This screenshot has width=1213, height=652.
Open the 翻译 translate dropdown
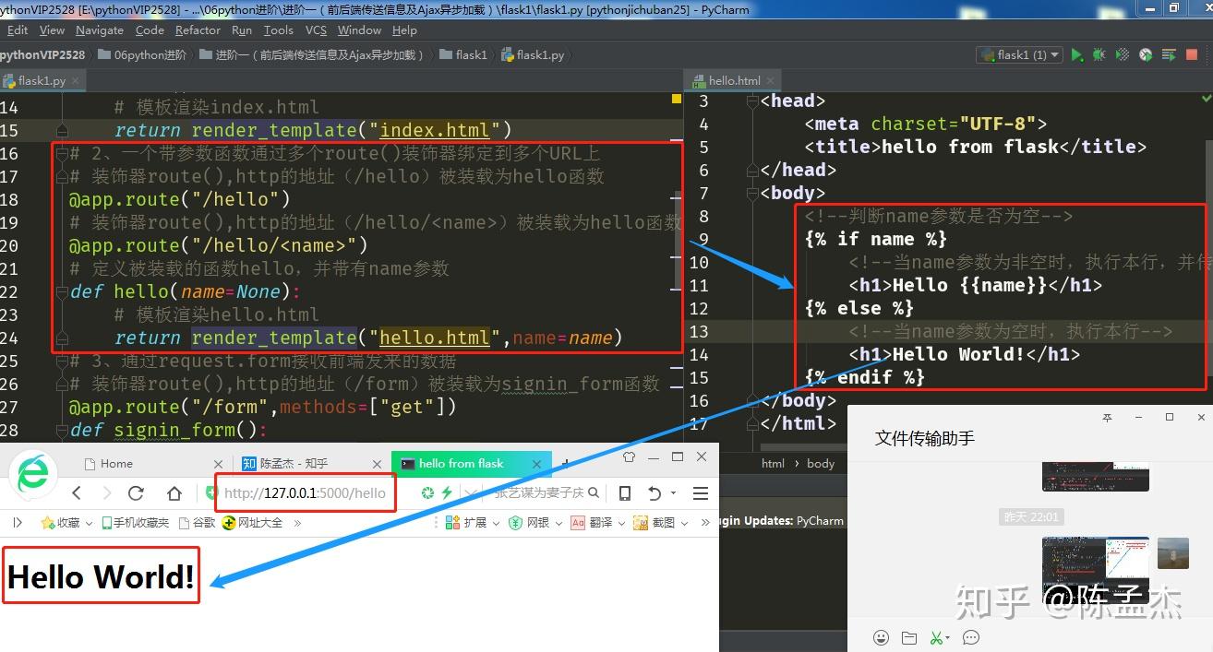(x=596, y=523)
